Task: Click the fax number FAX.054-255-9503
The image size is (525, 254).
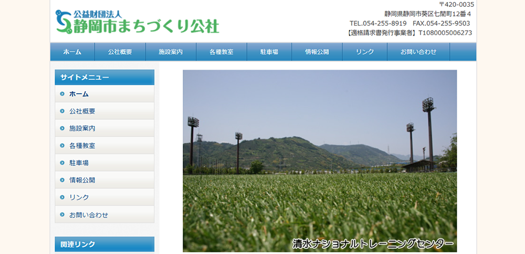Action: click(442, 24)
